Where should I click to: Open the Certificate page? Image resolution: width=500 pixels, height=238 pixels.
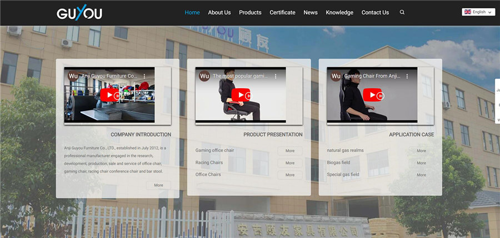coord(282,12)
